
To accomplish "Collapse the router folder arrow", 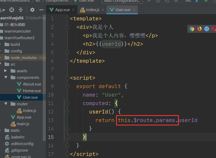I will coord(6,104).
